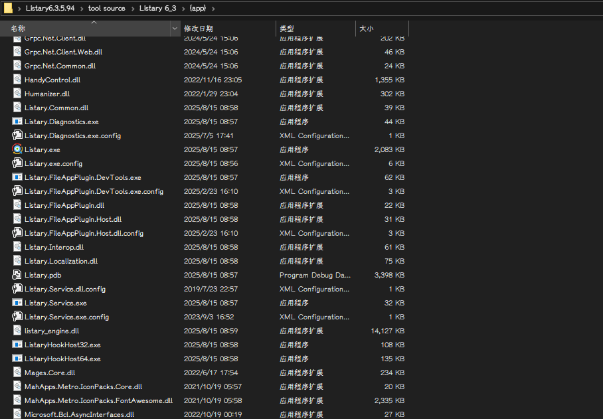This screenshot has width=603, height=419.
Task: Sort by 类型 column header
Action: 315,29
